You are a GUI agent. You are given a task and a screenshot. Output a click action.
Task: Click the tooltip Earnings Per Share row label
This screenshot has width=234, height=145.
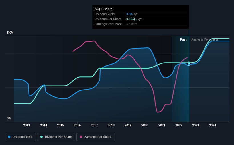click(108, 24)
